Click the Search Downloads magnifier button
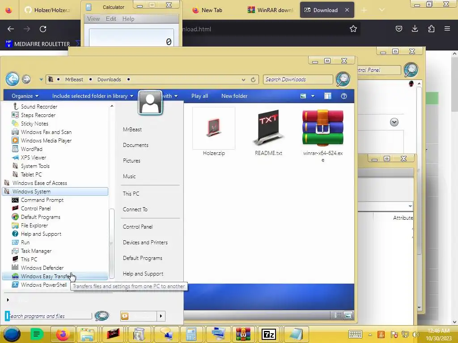458x343 pixels. point(343,79)
